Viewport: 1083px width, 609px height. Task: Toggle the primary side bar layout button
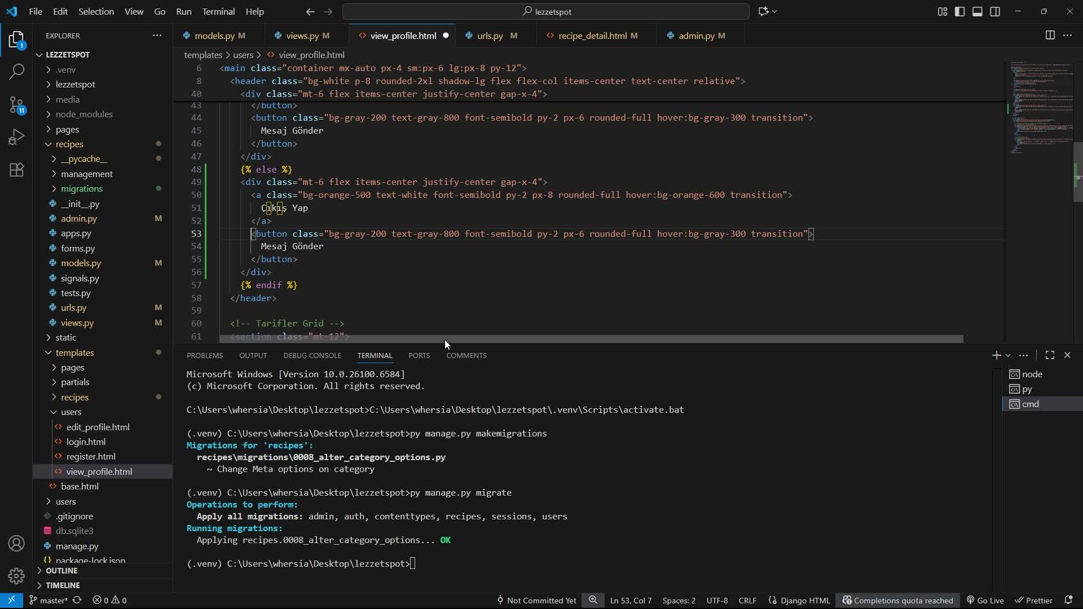pos(959,11)
